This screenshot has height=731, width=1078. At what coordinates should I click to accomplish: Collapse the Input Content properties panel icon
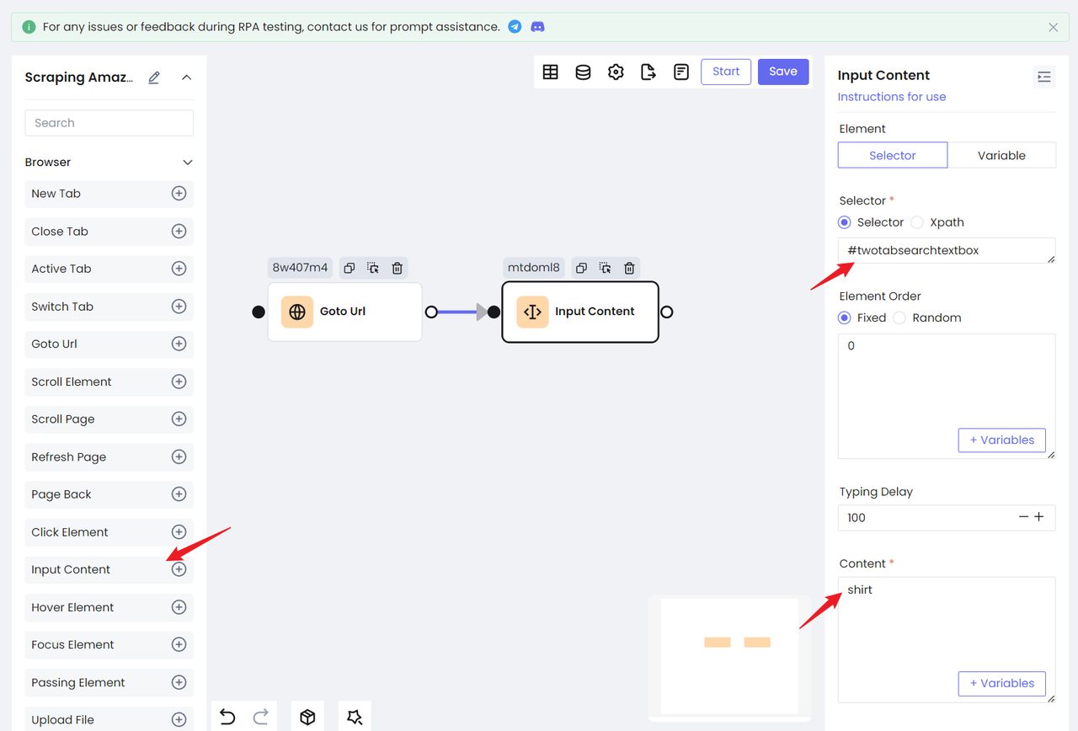[1044, 77]
